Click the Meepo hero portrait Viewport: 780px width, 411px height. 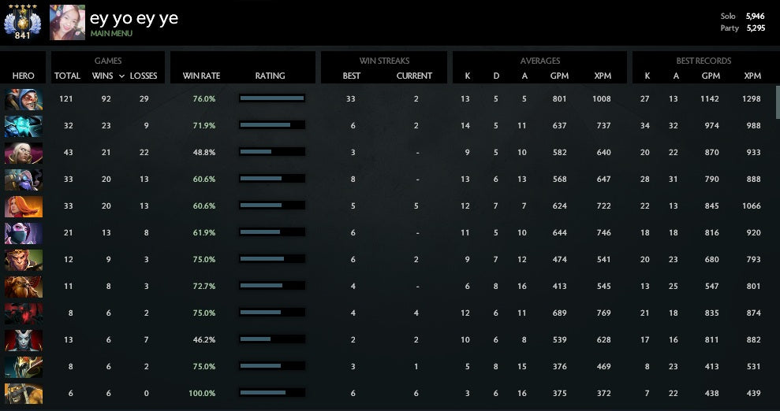[24, 99]
